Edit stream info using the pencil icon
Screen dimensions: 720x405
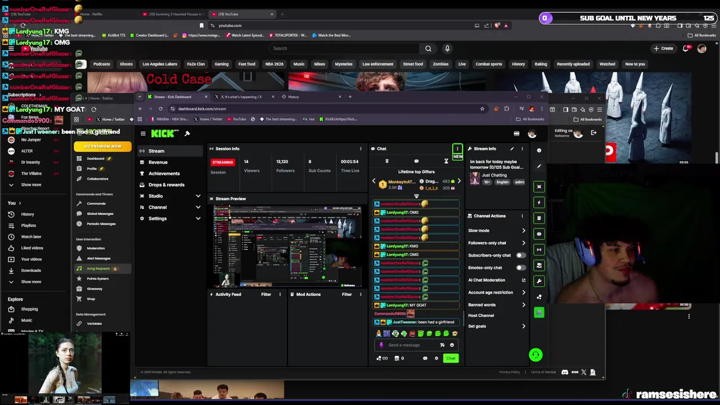tap(512, 148)
